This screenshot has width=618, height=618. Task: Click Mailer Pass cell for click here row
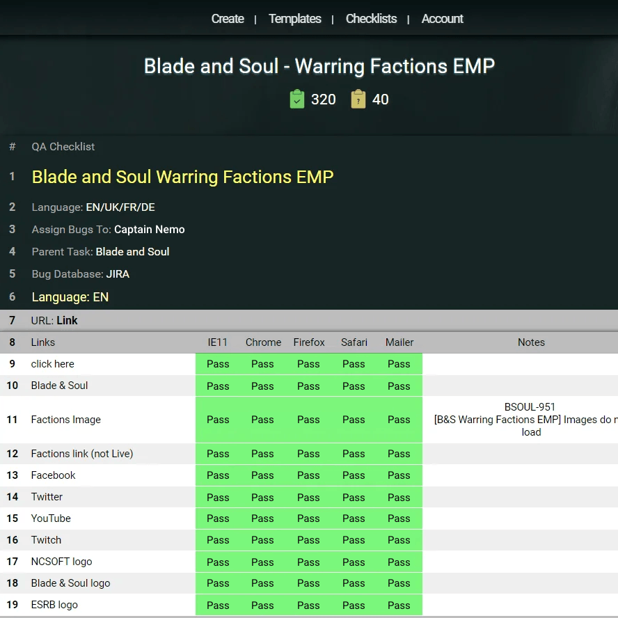(399, 364)
